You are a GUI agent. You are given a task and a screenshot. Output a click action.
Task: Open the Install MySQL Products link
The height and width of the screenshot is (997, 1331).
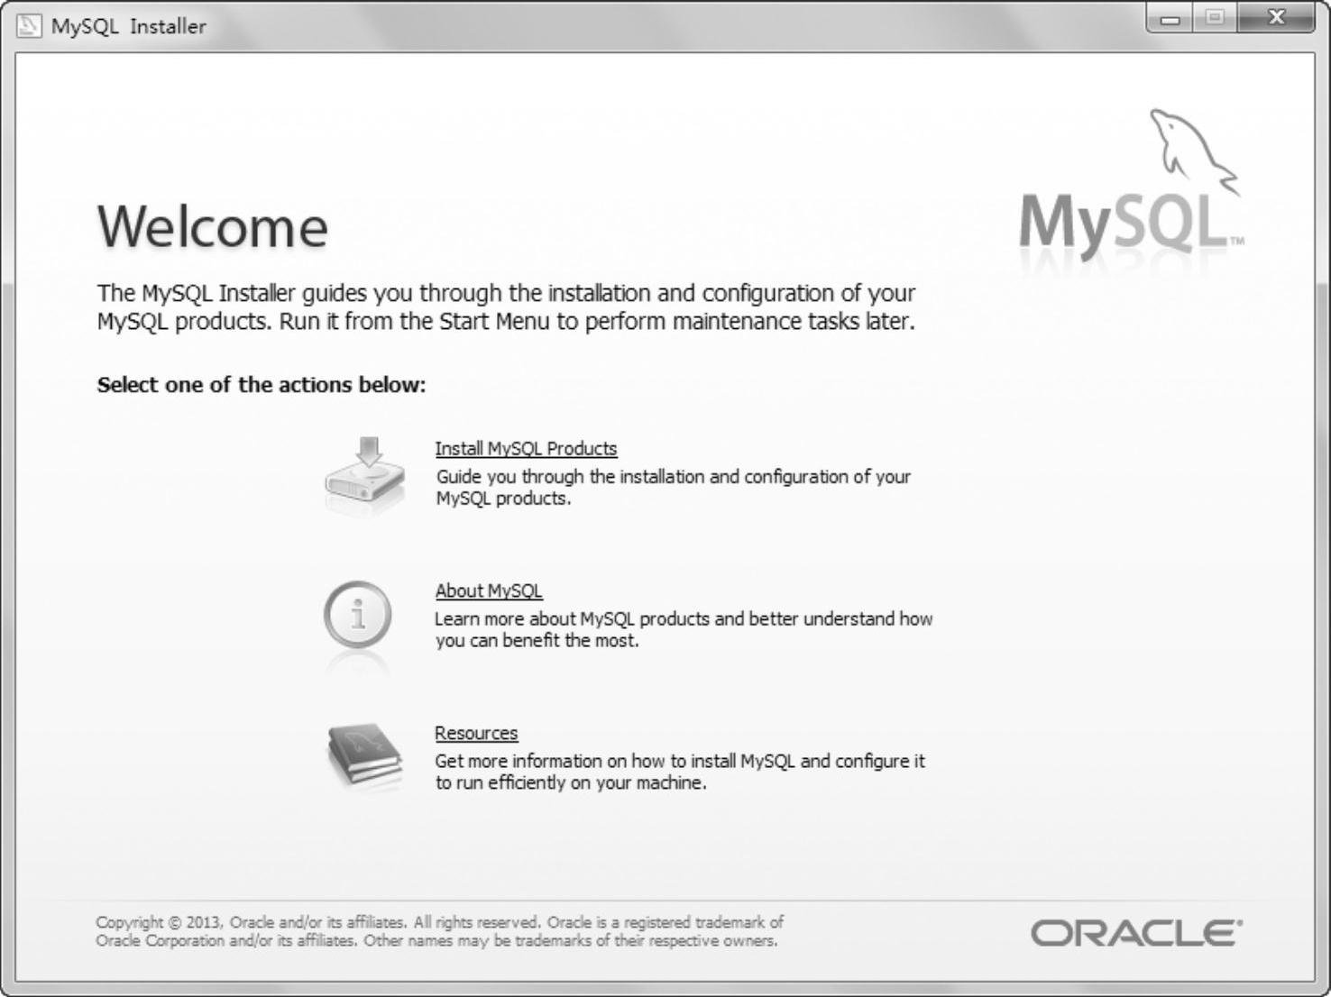(526, 449)
